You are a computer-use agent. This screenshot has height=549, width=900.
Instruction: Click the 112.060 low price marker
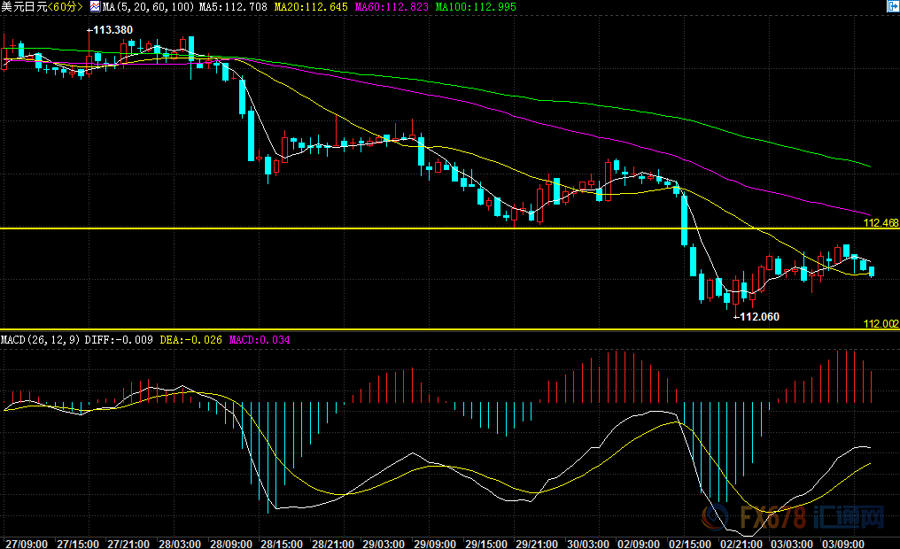point(759,316)
